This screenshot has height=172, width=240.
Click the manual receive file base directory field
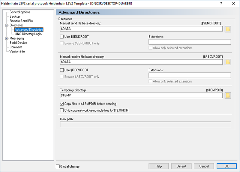click(x=141, y=62)
